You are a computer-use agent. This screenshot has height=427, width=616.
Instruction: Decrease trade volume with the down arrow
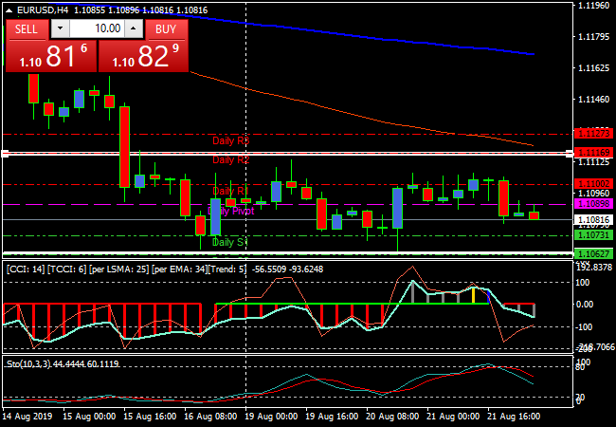coord(59,28)
